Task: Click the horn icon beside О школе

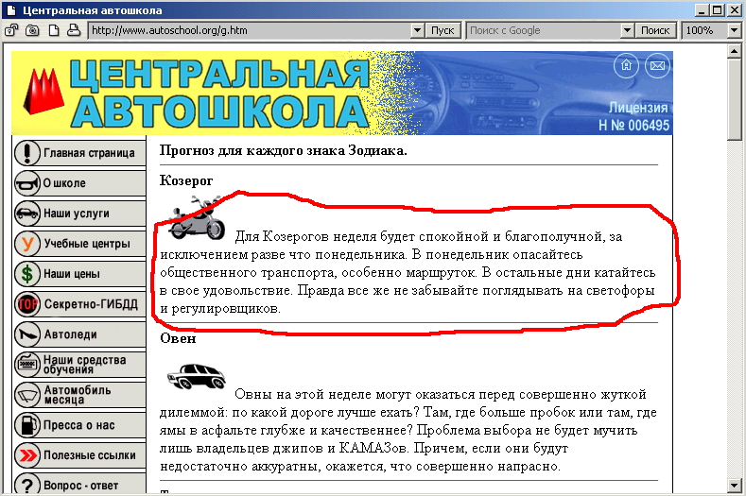Action: point(27,183)
